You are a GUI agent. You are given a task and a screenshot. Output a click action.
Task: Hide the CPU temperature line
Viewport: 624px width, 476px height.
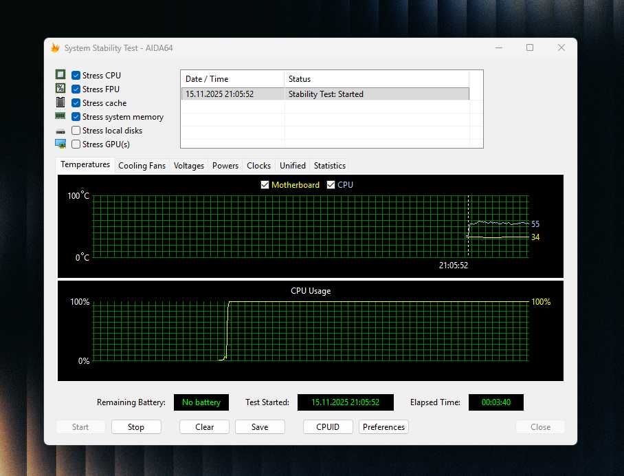331,185
